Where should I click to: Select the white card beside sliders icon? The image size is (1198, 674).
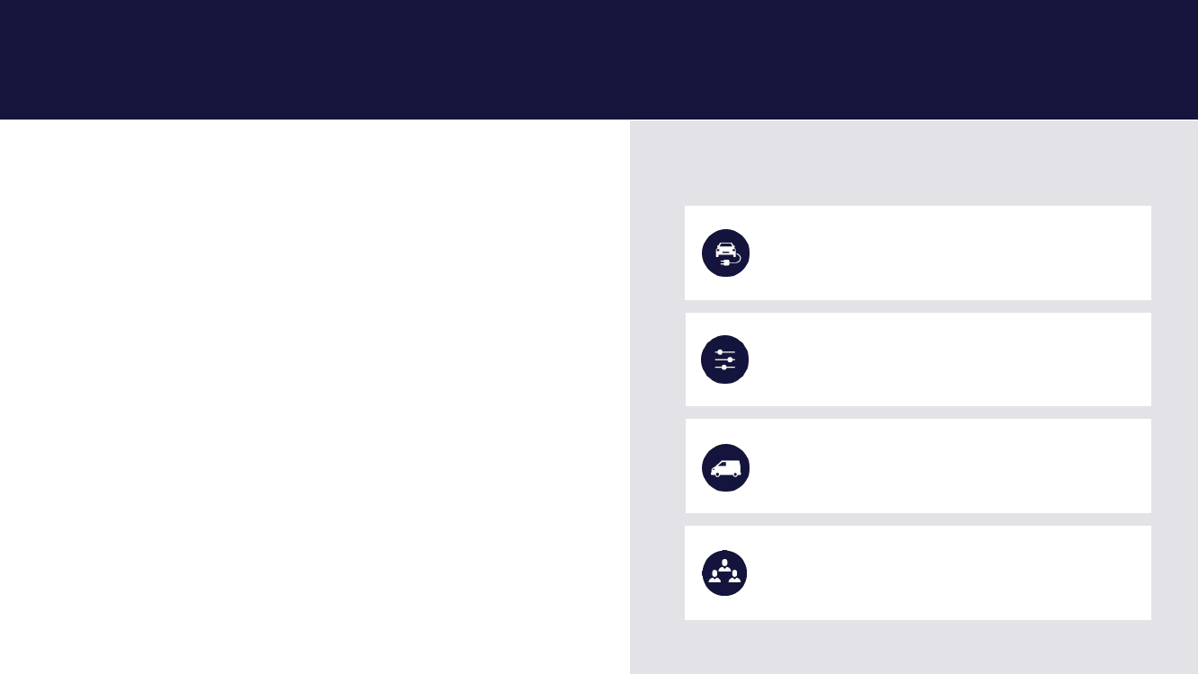pyautogui.click(x=918, y=359)
